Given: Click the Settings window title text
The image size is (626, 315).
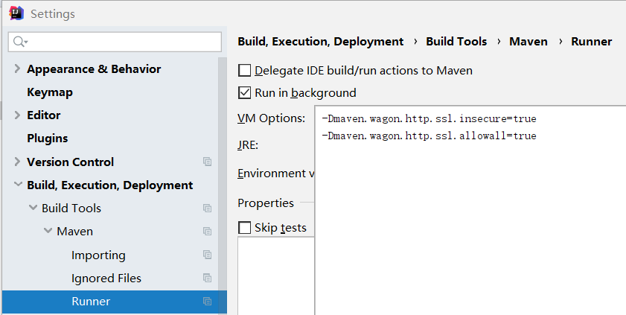Looking at the screenshot, I should coord(53,14).
